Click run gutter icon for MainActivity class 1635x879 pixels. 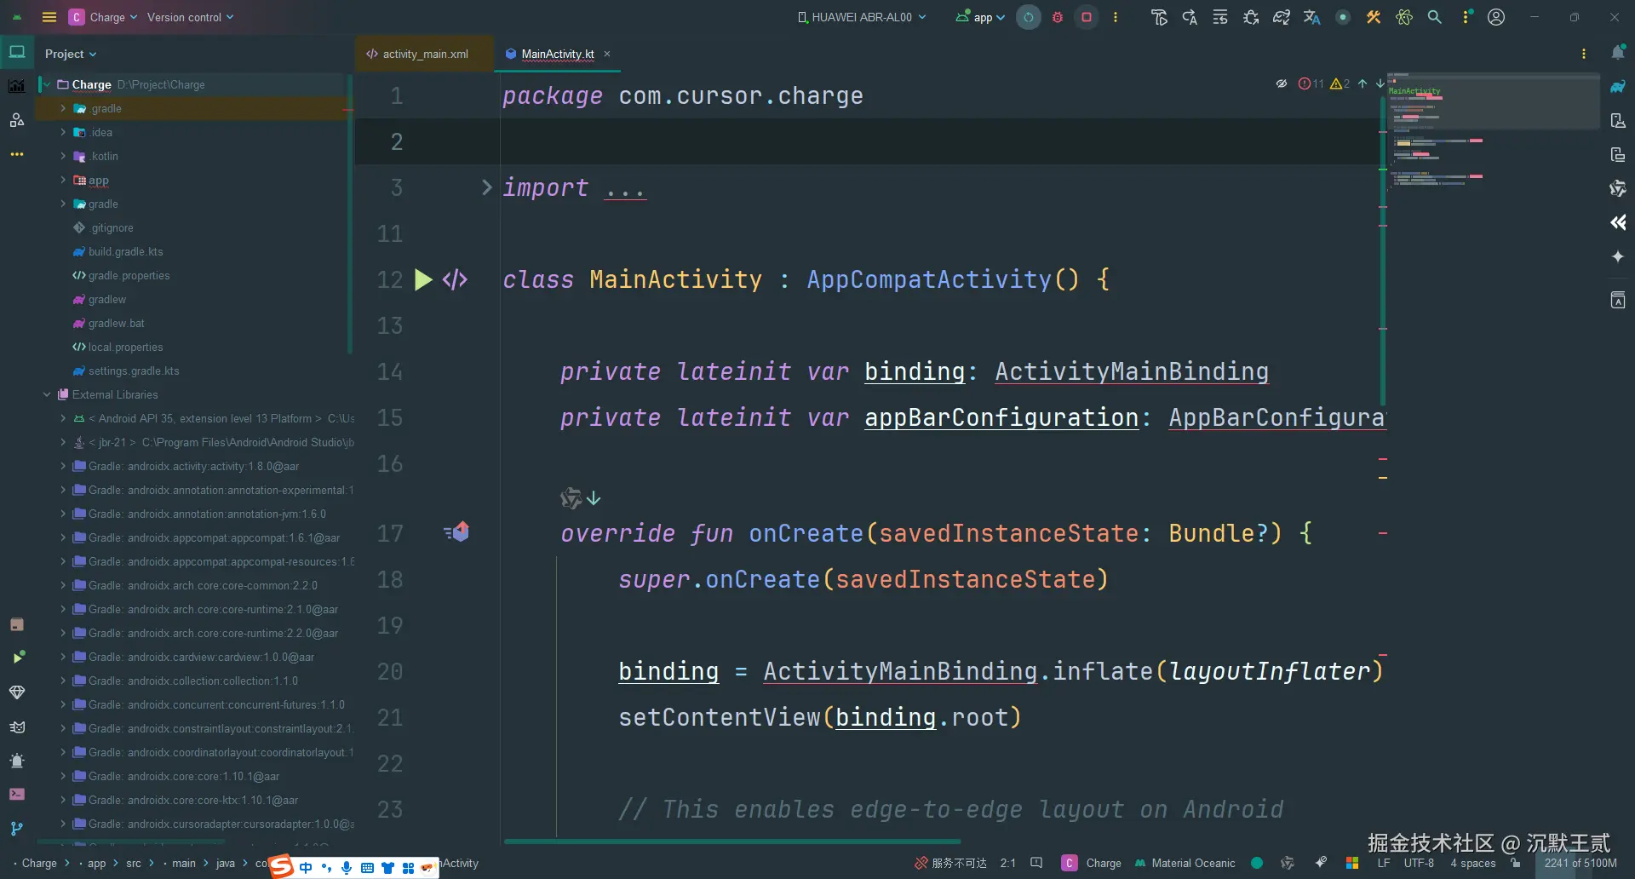point(423,279)
